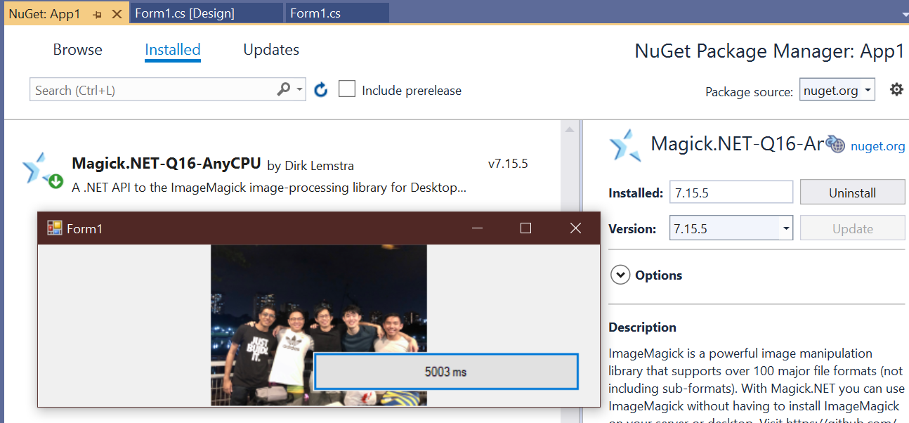This screenshot has height=423, width=909.
Task: Click the Uninstall button
Action: [852, 191]
